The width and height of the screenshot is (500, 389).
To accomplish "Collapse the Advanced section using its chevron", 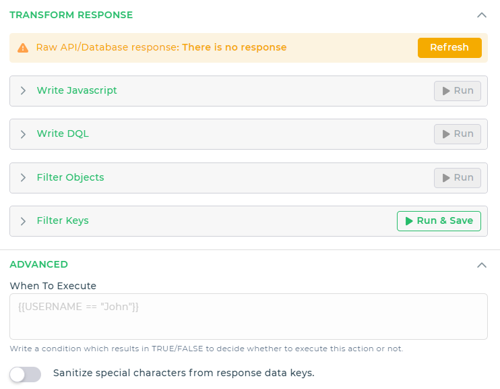I will pos(481,265).
